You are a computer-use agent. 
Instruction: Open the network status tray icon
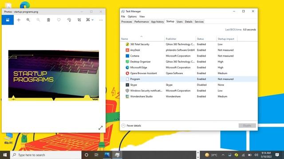pyautogui.click(x=243, y=155)
